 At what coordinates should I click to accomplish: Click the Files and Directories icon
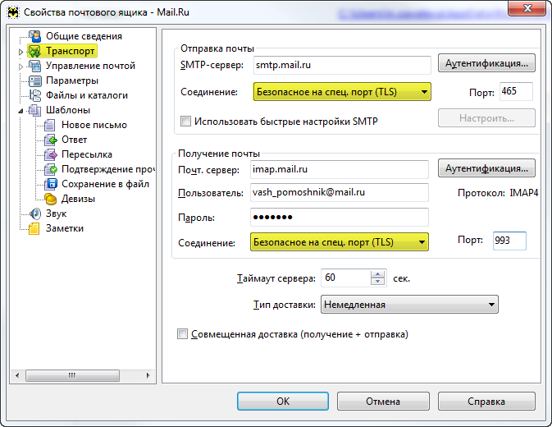click(x=34, y=95)
